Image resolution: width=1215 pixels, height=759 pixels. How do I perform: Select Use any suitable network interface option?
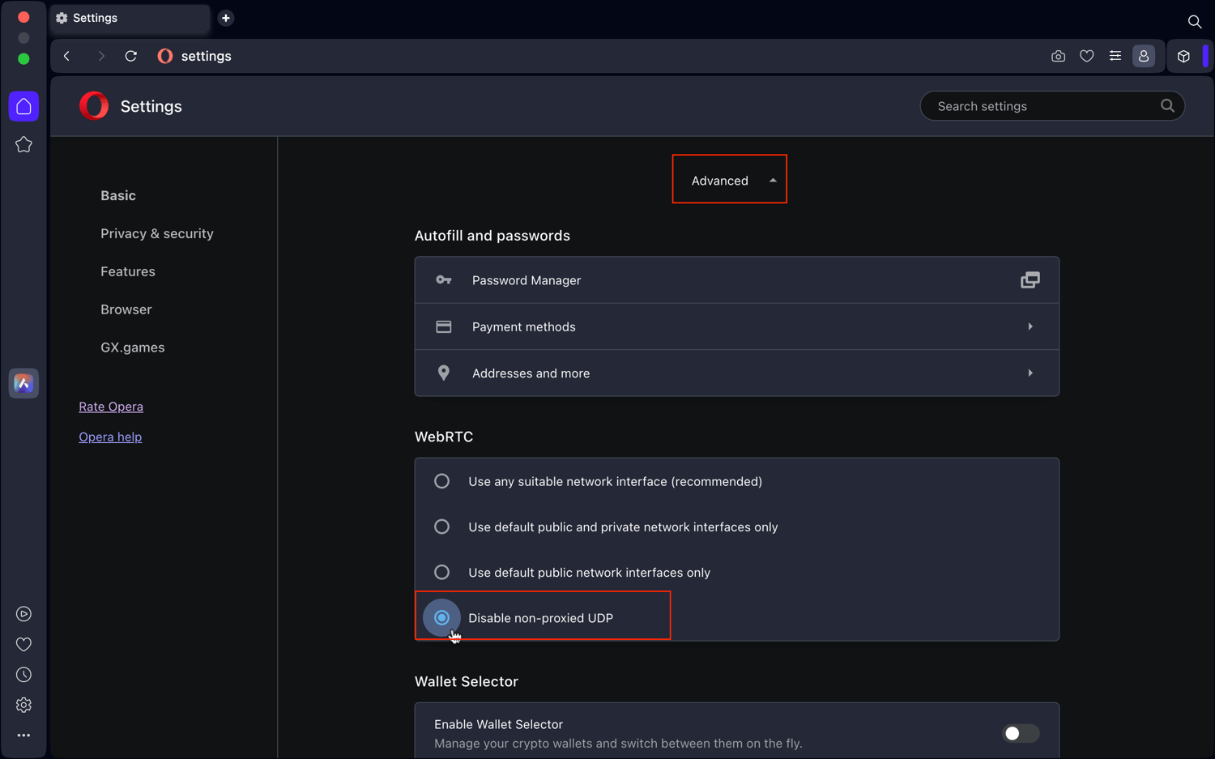tap(441, 481)
